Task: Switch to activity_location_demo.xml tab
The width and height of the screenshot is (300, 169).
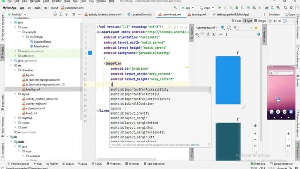Action: [104, 15]
